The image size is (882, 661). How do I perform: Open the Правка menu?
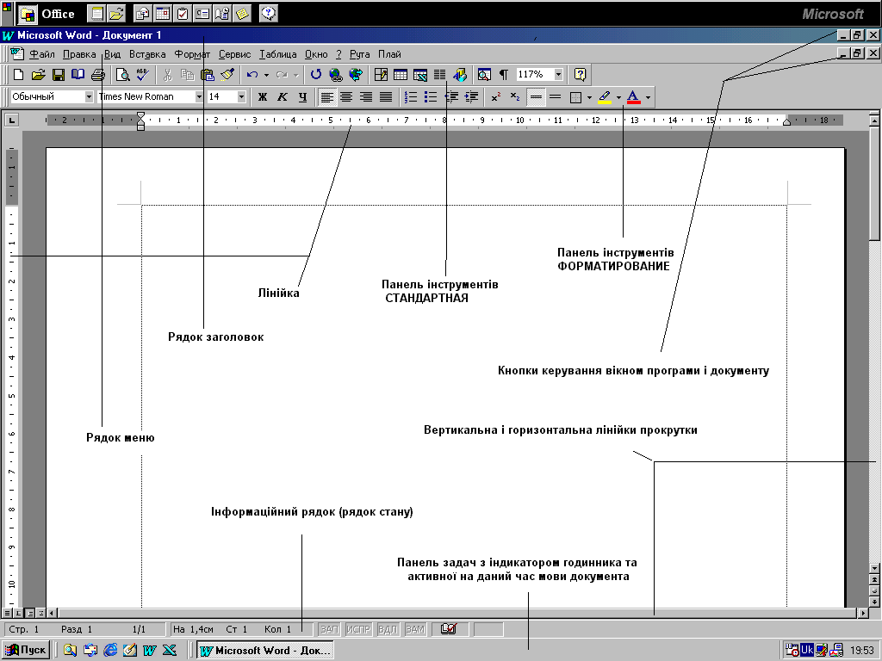point(79,54)
